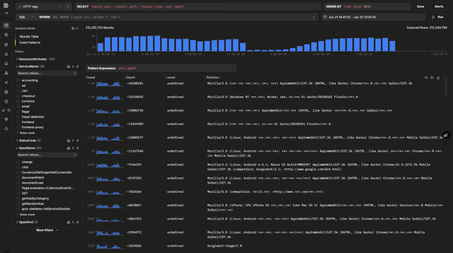
Task: Click the help question-mark icon
Action: coord(6,102)
